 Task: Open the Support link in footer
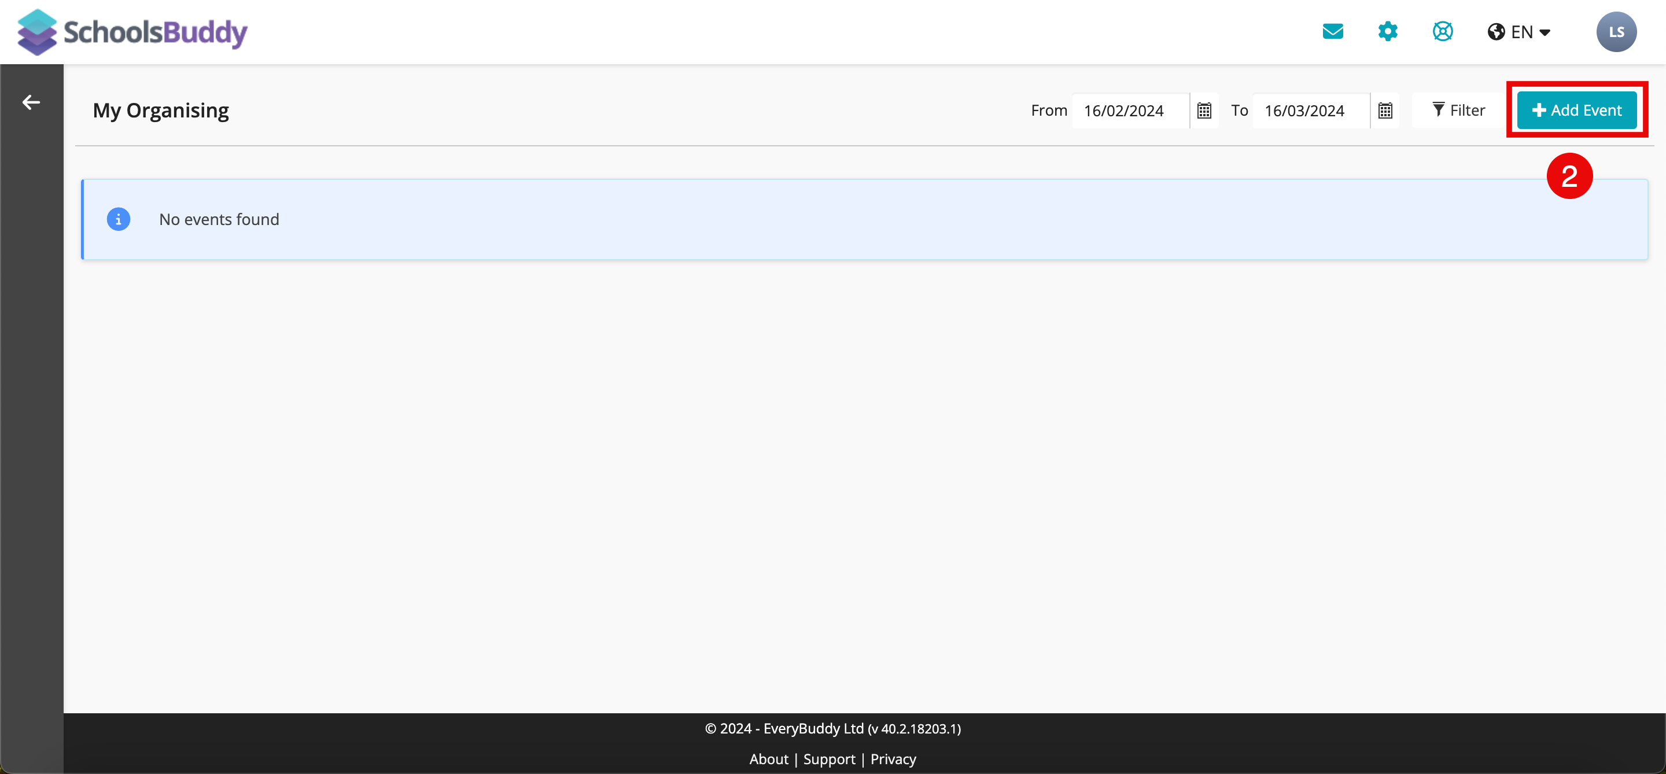tap(829, 758)
